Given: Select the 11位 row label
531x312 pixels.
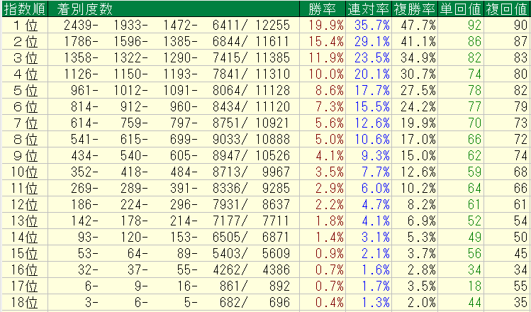Looking at the screenshot, I should (x=23, y=189).
